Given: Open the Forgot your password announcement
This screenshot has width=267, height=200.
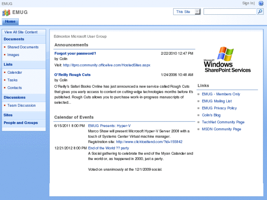Looking at the screenshot, I should [x=75, y=54].
